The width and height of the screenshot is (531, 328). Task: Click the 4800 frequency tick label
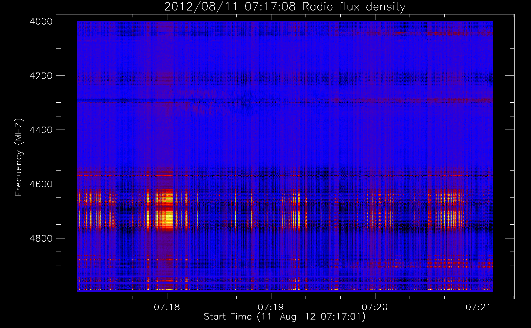tap(41, 238)
